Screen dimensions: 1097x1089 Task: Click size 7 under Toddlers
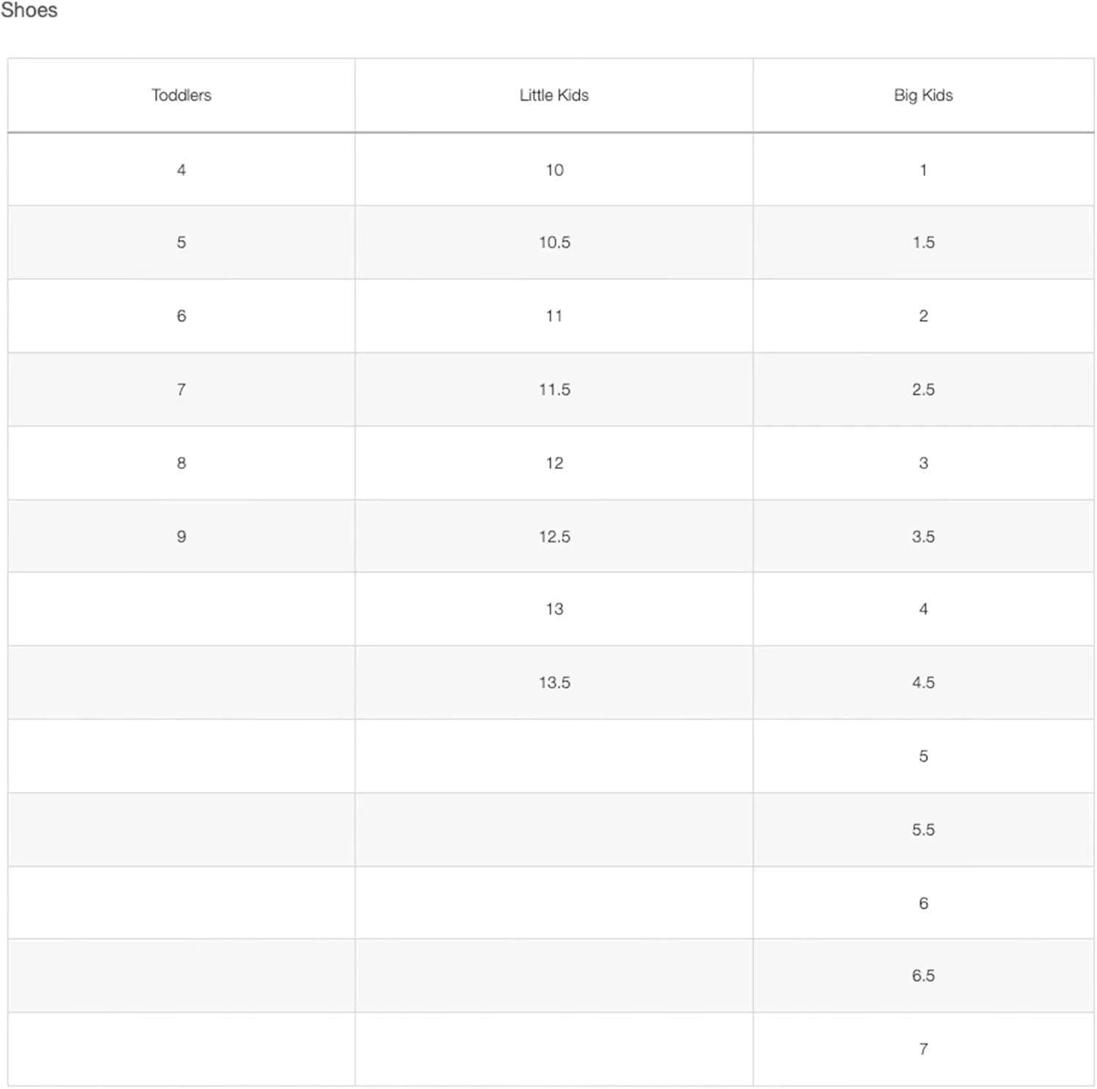pos(181,389)
